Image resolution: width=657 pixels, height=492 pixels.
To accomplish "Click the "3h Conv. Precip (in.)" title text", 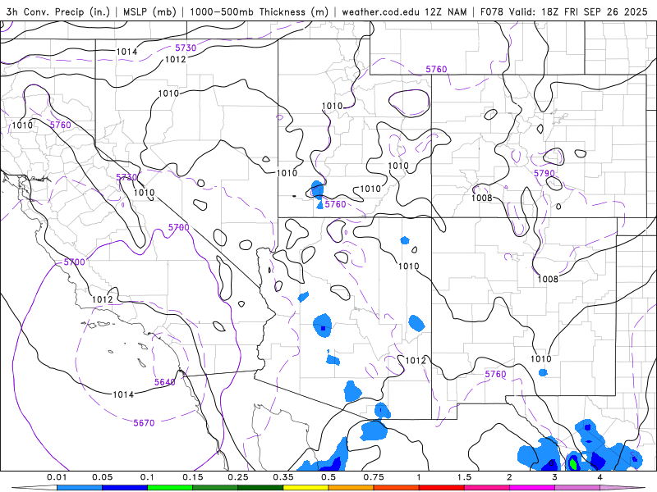I will [57, 11].
